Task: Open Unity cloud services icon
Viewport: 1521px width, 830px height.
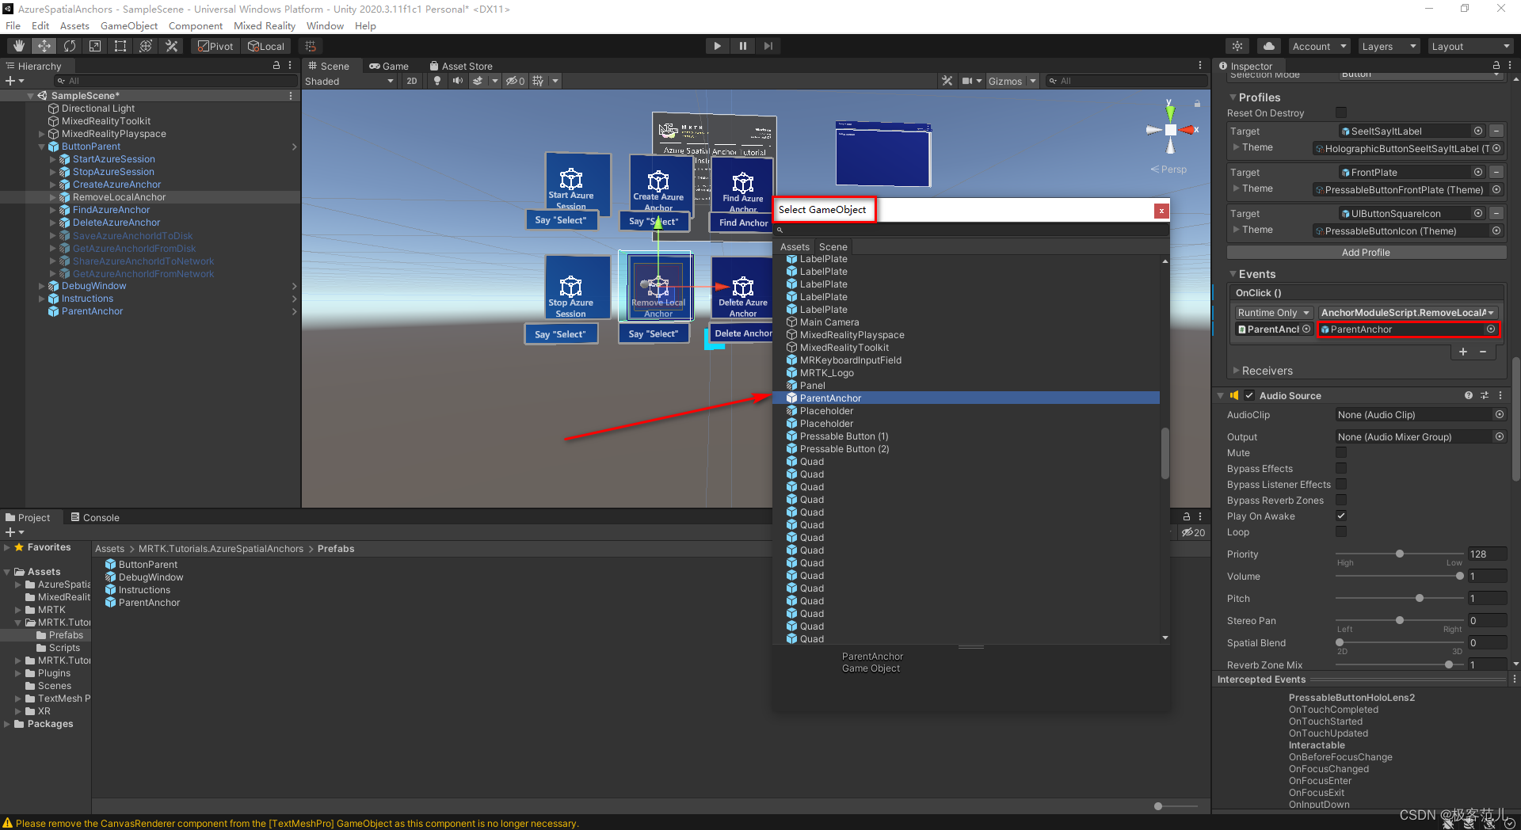Action: pos(1269,46)
